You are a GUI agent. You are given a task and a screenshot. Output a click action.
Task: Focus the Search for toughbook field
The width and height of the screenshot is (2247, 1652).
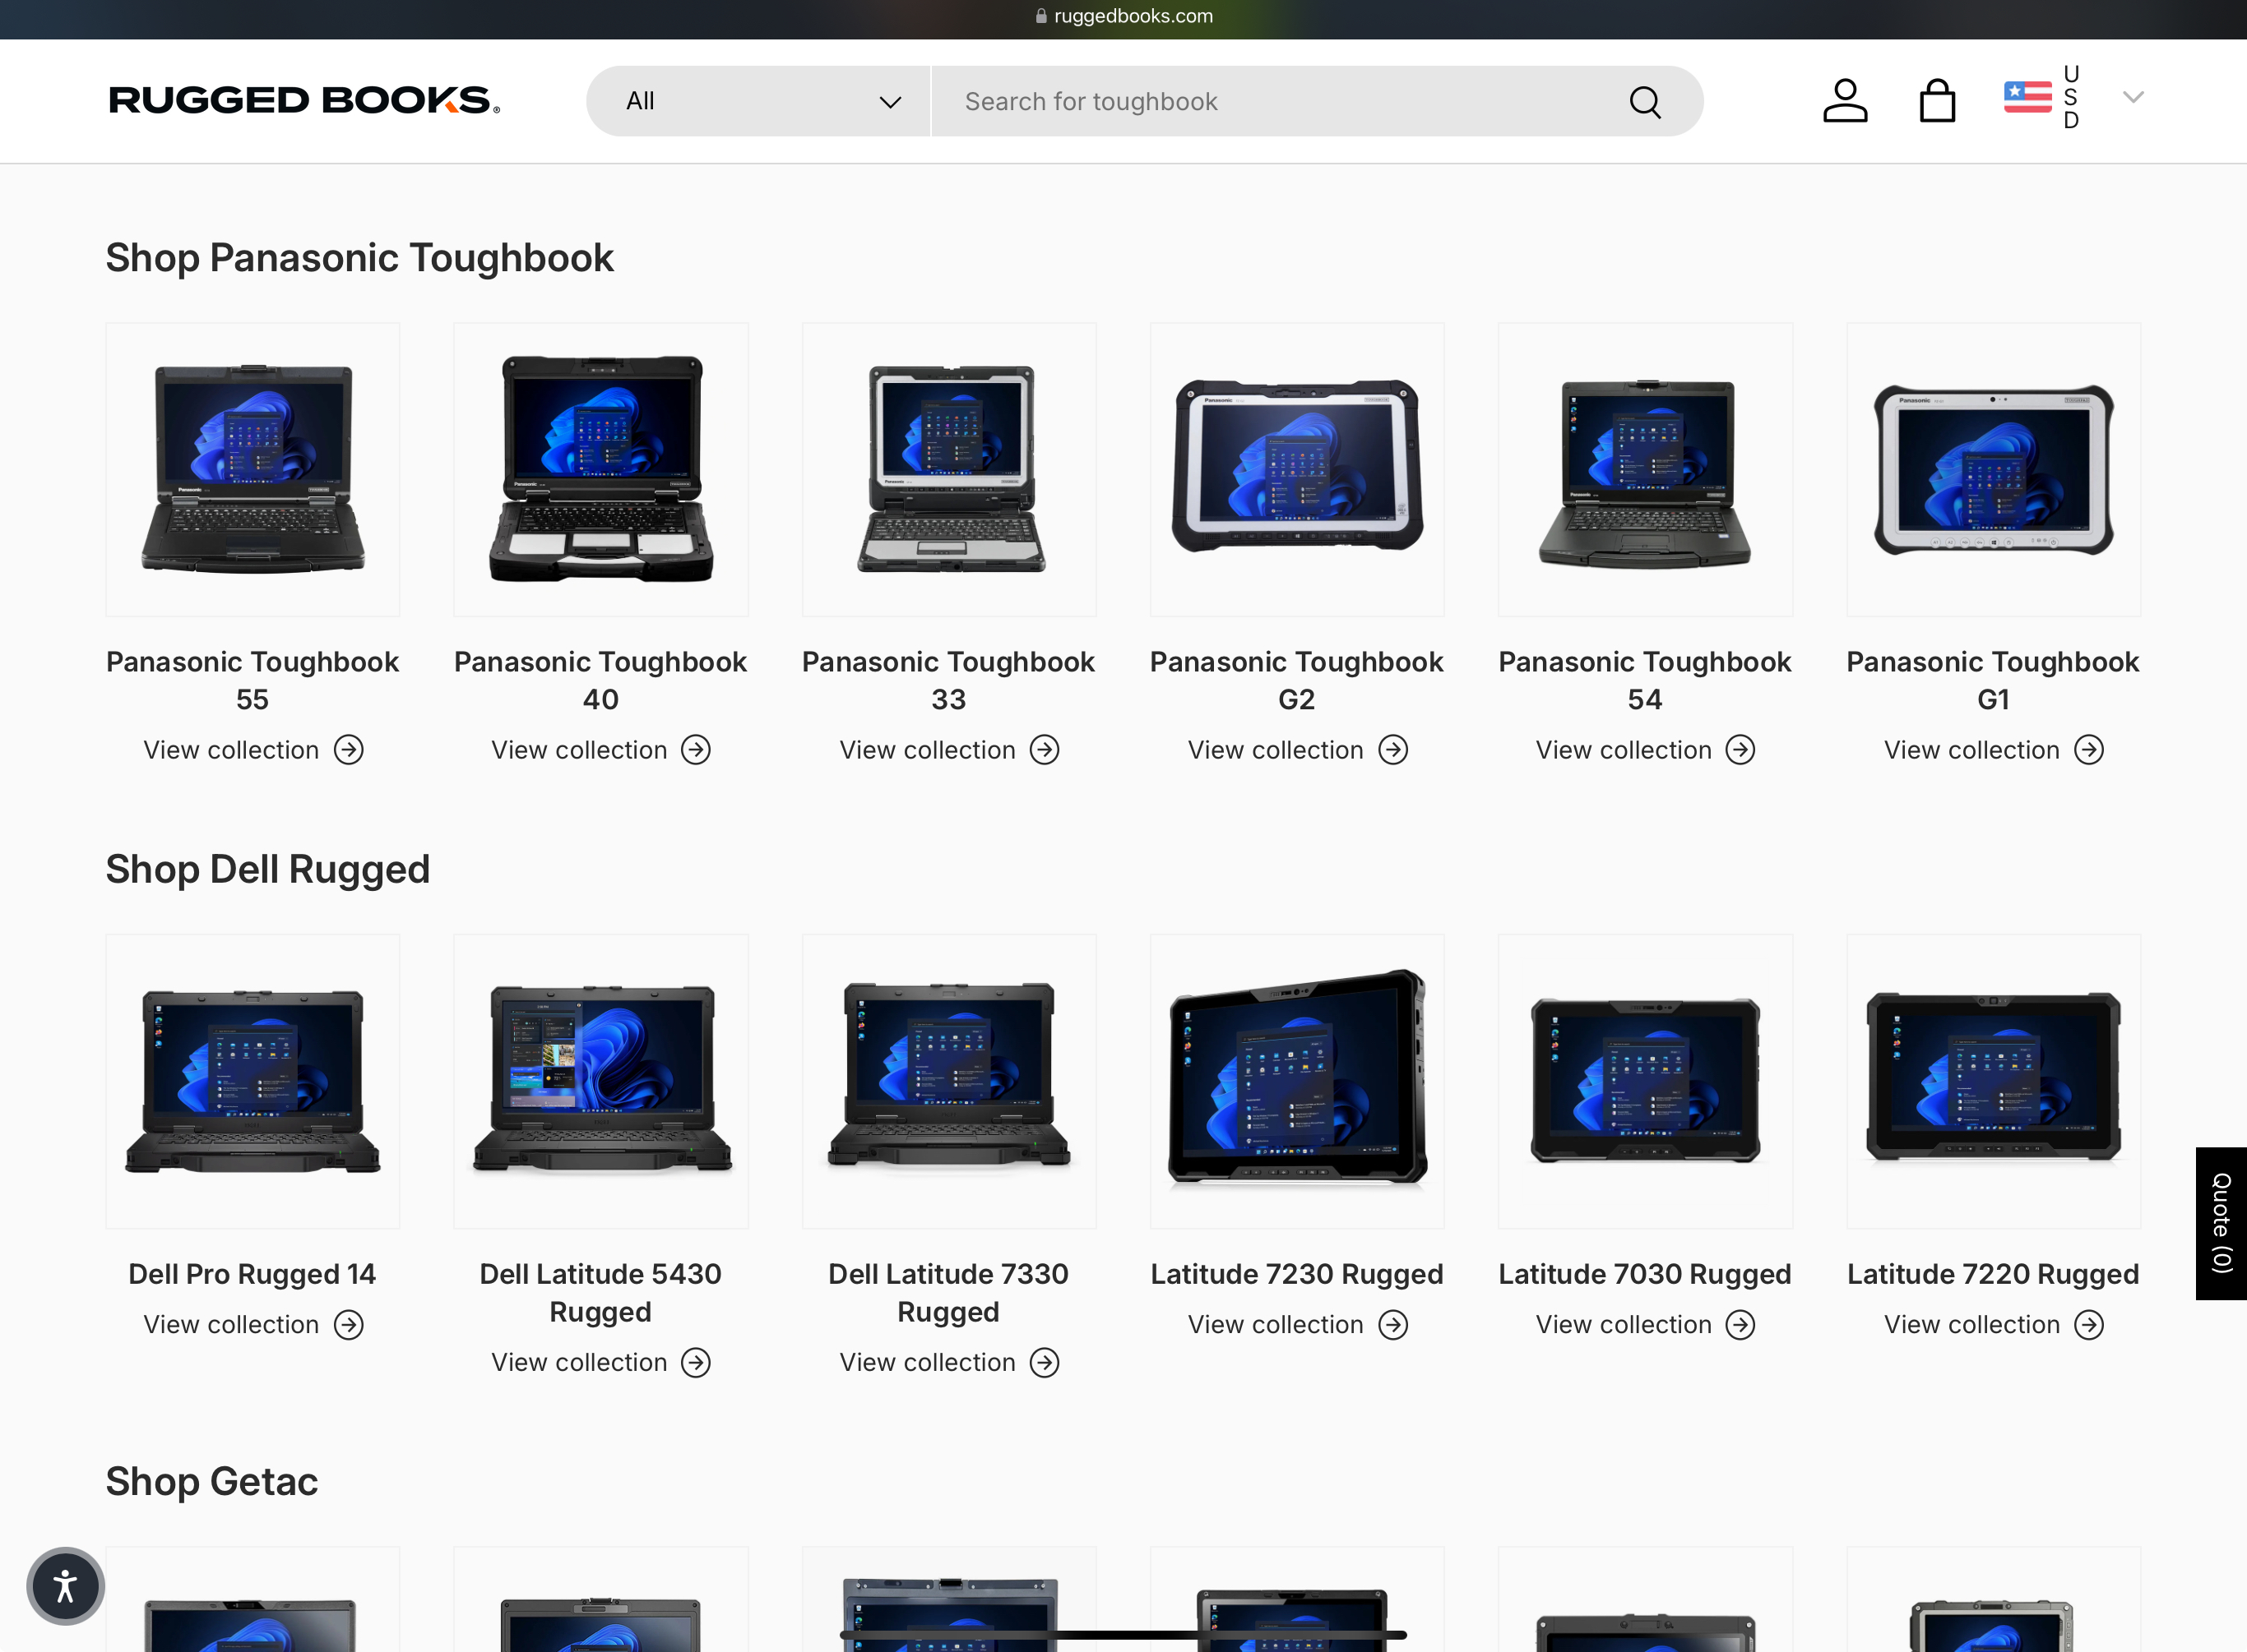[x=1281, y=101]
